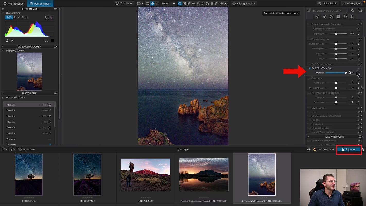The height and width of the screenshot is (206, 366).
Task: Pick the white balance eyedropper tool
Action: tap(189, 3)
